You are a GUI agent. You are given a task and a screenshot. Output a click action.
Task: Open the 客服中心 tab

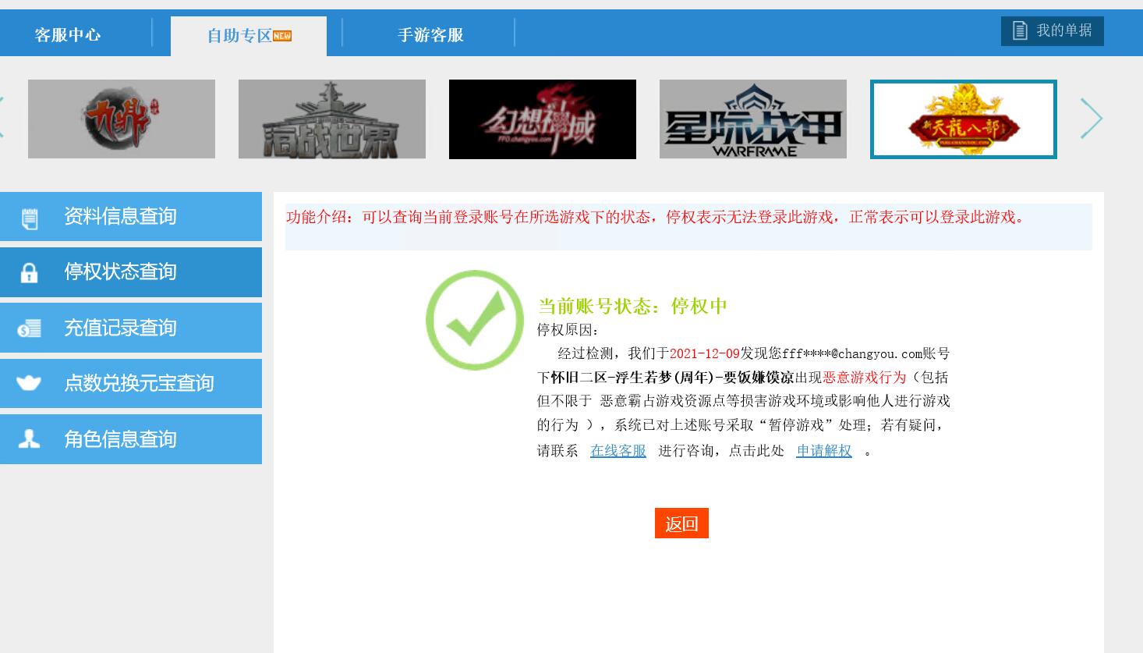point(68,35)
